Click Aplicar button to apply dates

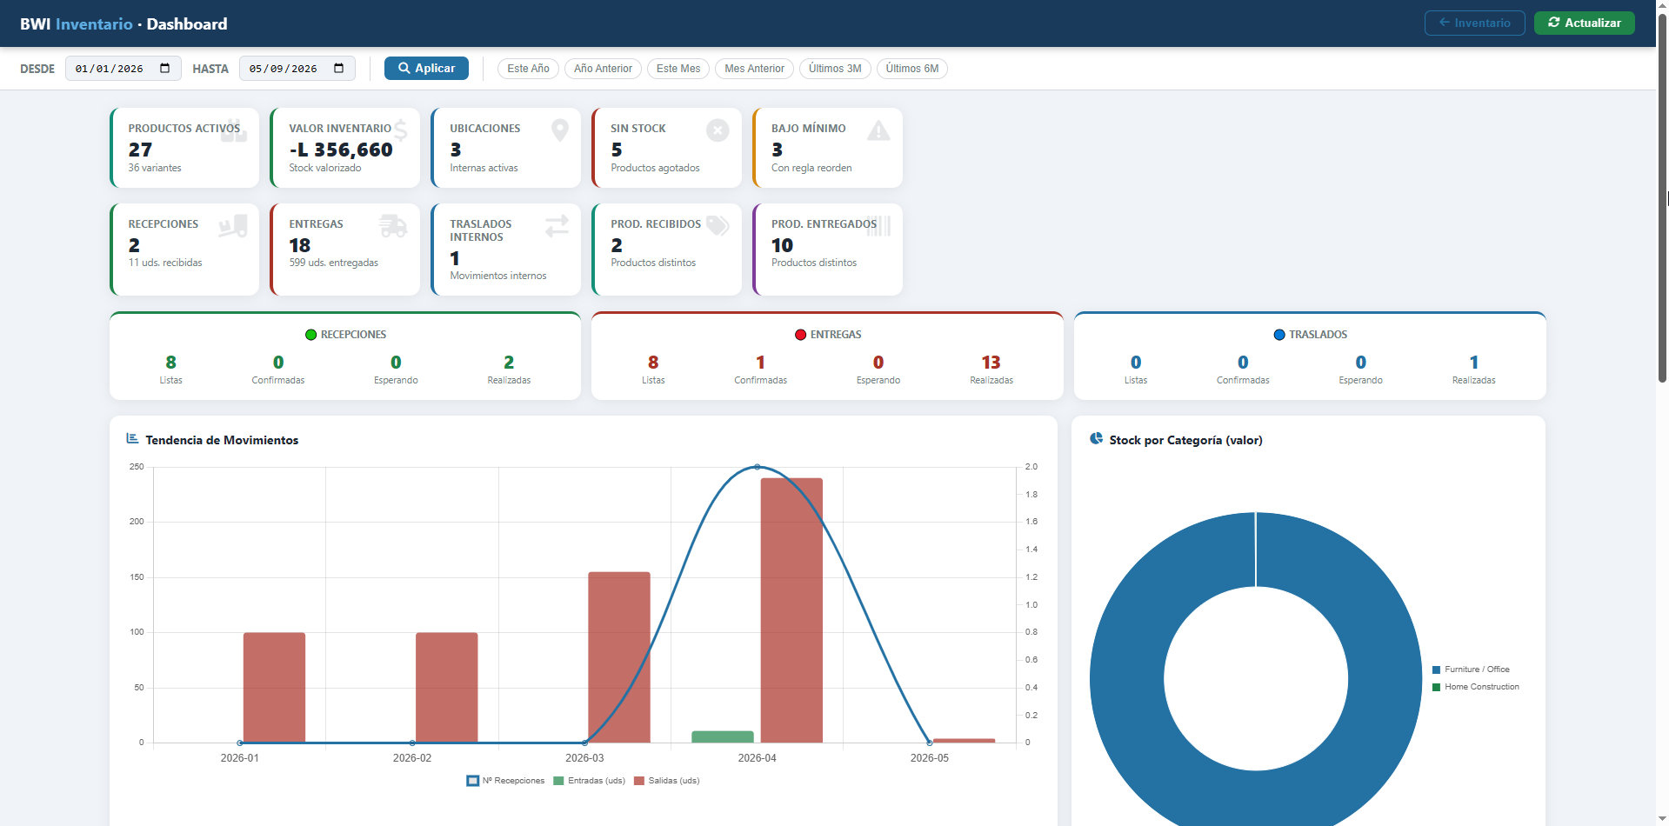pos(426,69)
